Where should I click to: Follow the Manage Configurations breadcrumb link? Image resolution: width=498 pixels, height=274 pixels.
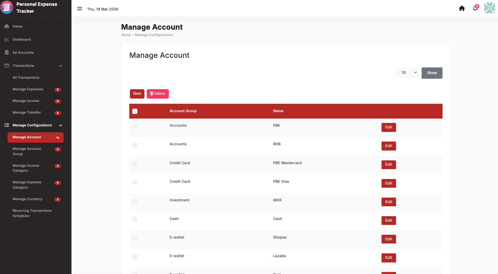(x=154, y=35)
